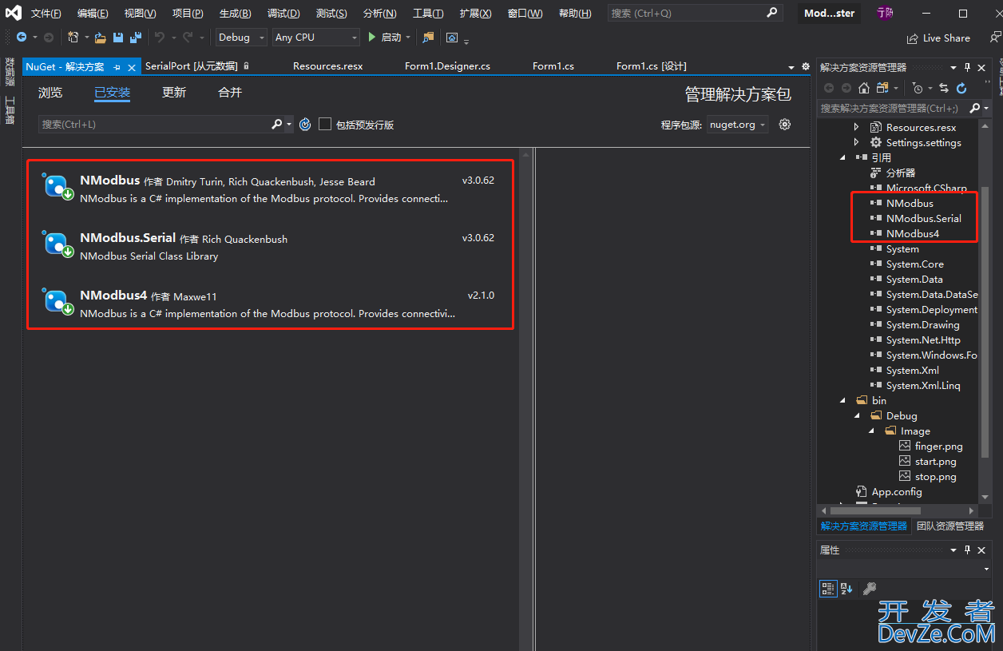The height and width of the screenshot is (651, 1003).
Task: Click the Live Share button
Action: pyautogui.click(x=938, y=38)
